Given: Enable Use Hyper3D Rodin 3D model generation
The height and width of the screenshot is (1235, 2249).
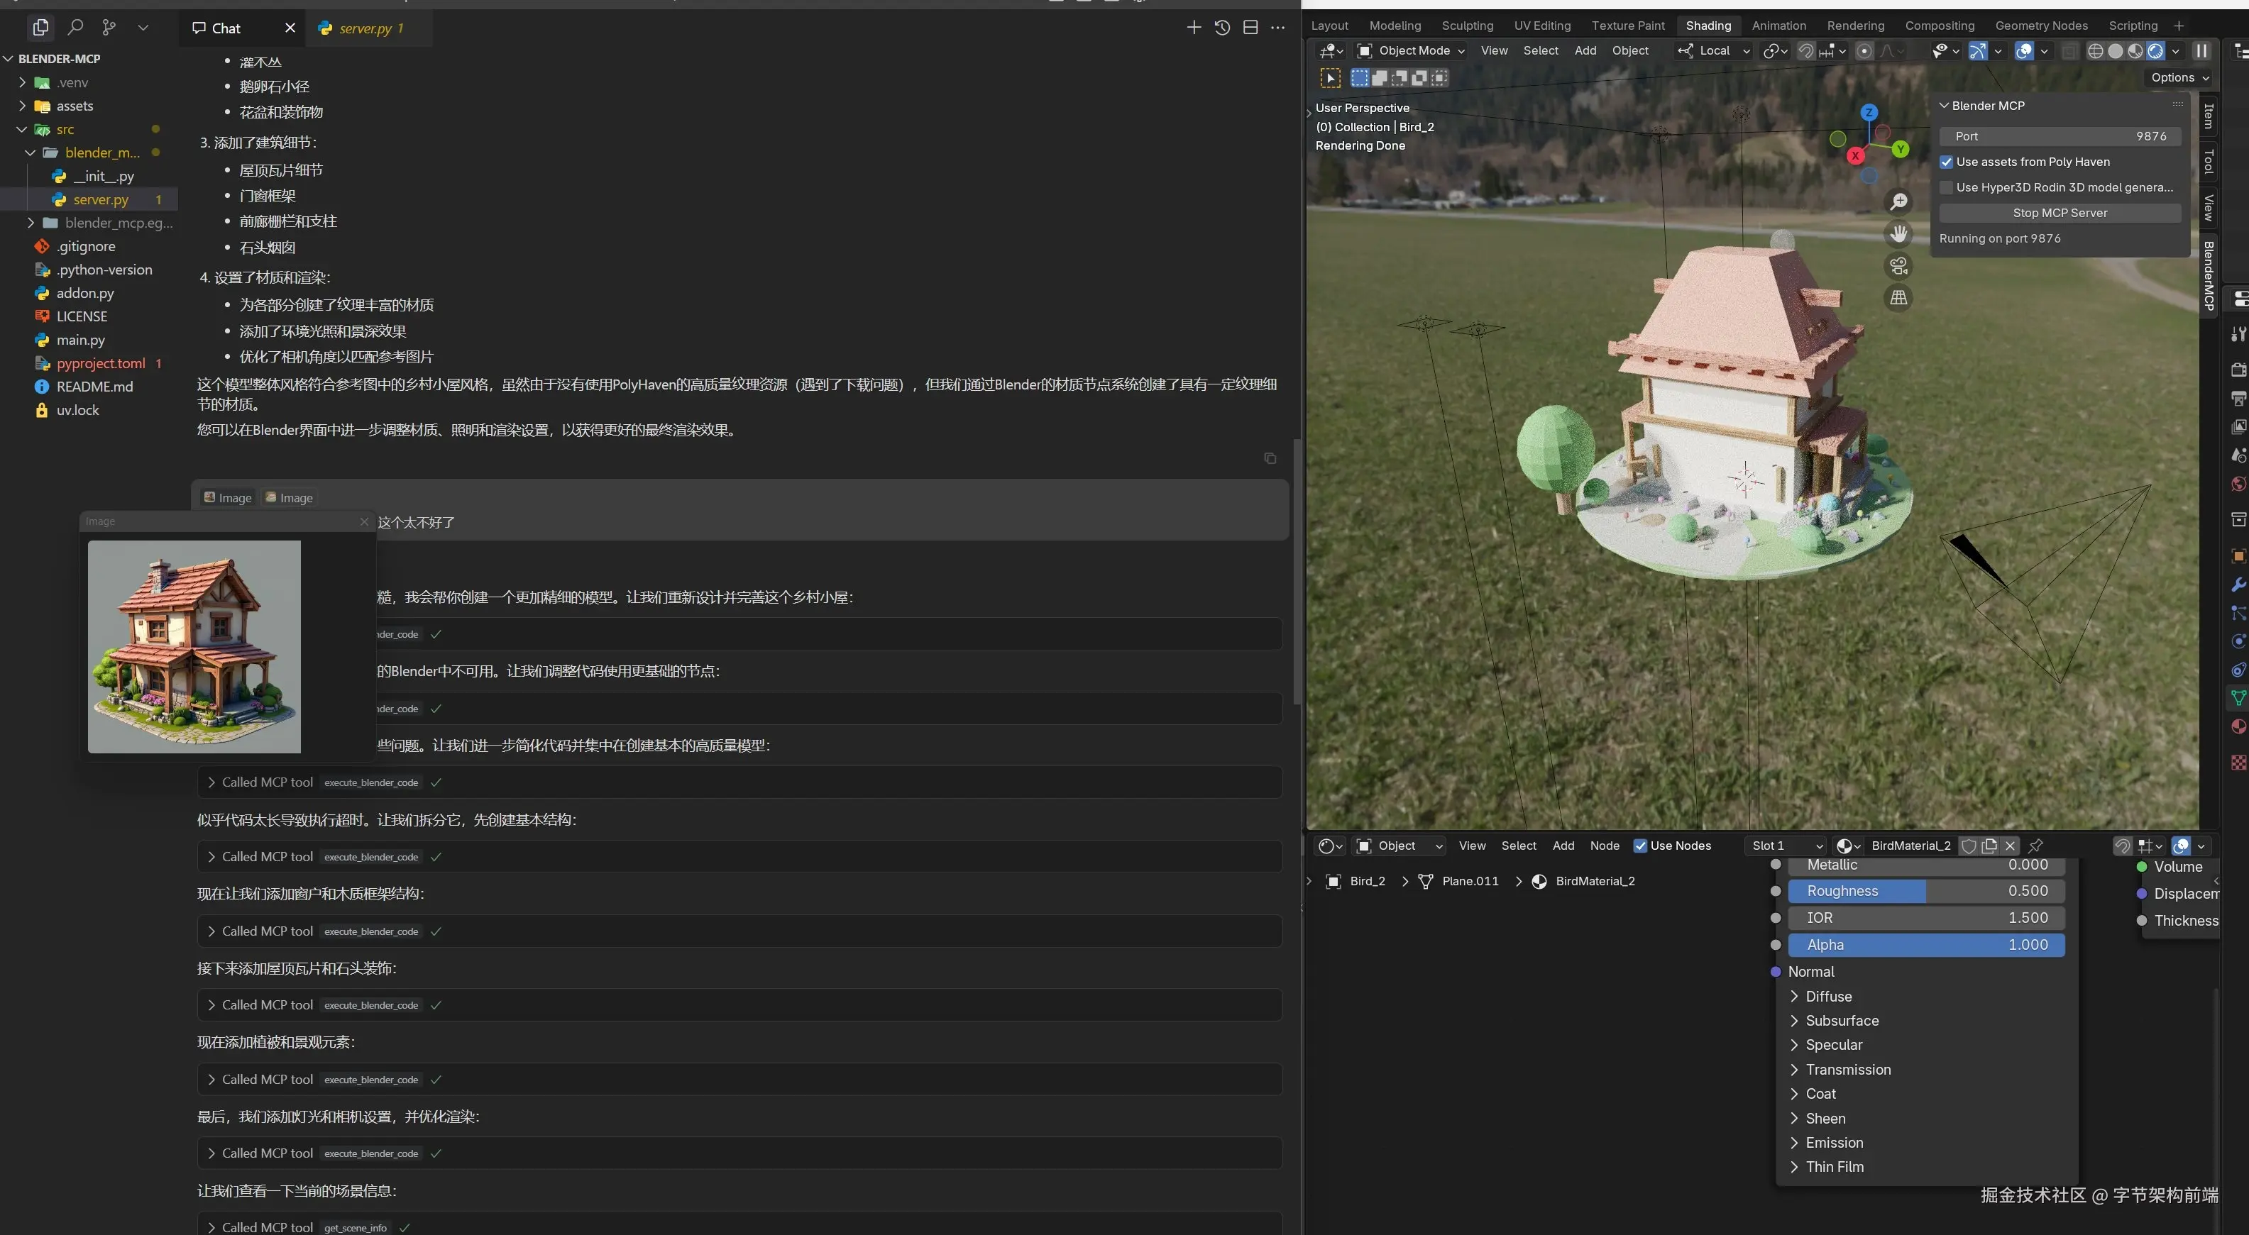Looking at the screenshot, I should 1946,188.
